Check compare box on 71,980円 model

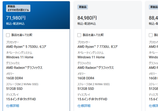pos(8,35)
